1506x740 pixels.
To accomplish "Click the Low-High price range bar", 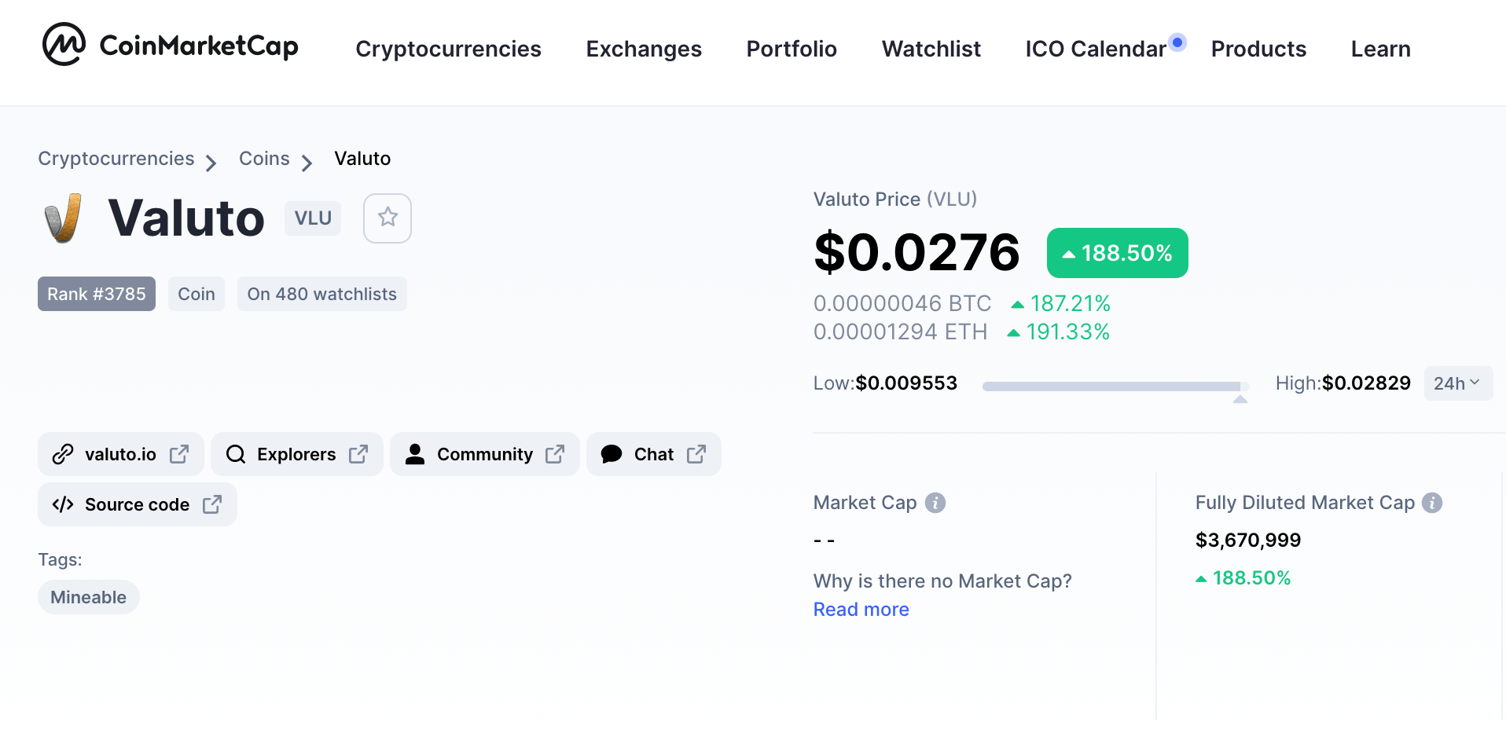I will 1115,386.
